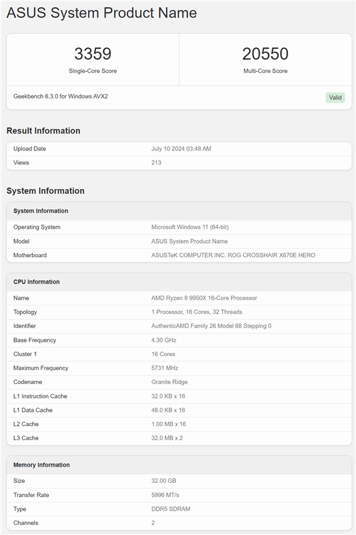
Task: Click the Views count 213
Action: (156, 162)
